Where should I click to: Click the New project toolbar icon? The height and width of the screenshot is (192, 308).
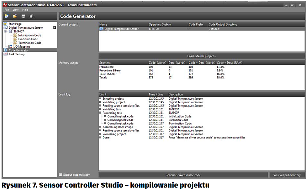(x=7, y=16)
